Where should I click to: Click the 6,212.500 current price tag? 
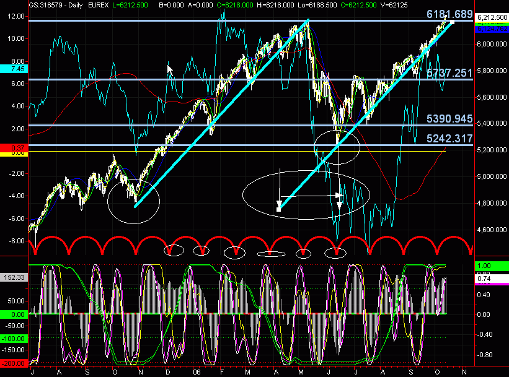pos(490,19)
